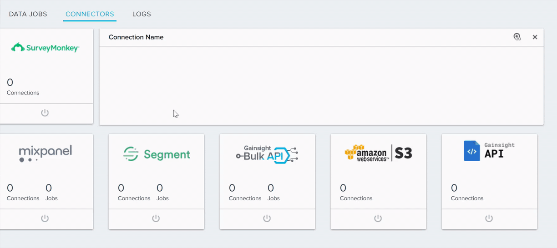Open SurveyMonkey Connections count
The width and height of the screenshot is (557, 248).
[23, 87]
